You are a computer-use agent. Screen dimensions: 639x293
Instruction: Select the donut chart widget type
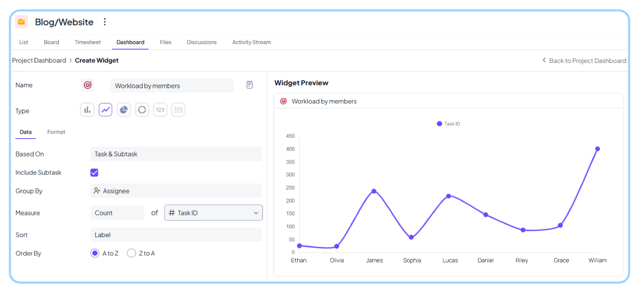coord(142,110)
